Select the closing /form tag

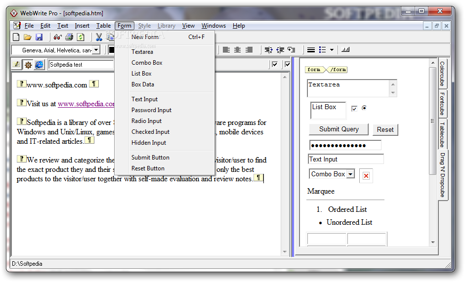(x=338, y=70)
